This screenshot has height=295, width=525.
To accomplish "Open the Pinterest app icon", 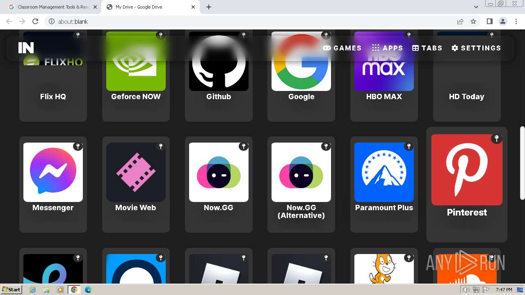I will coord(467,170).
